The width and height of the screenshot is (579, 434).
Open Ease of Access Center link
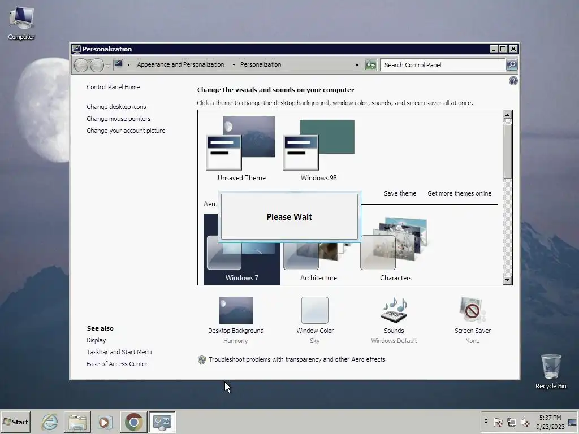pos(117,364)
